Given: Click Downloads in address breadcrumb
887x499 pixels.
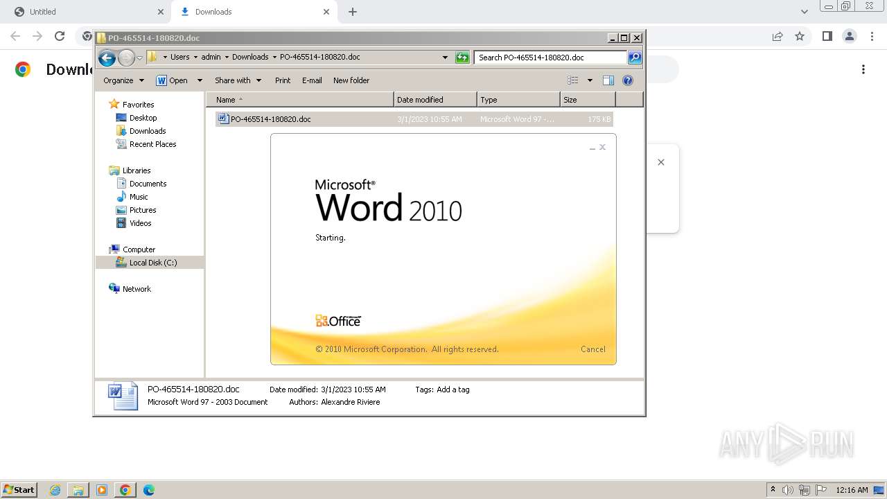Looking at the screenshot, I should [x=250, y=58].
